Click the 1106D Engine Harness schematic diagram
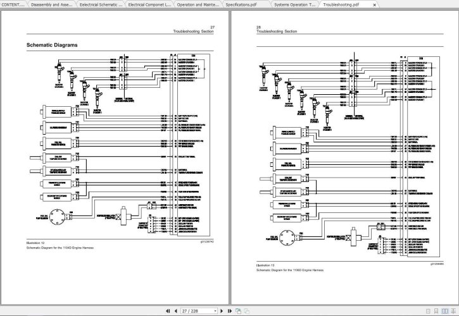Screen dimensions: 459x316 coord(345,158)
